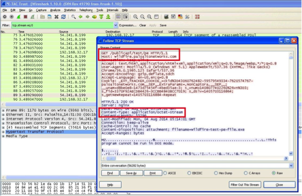The width and height of the screenshot is (302, 196).
Task: Click Save As in stream dialog
Action: (x=132, y=173)
